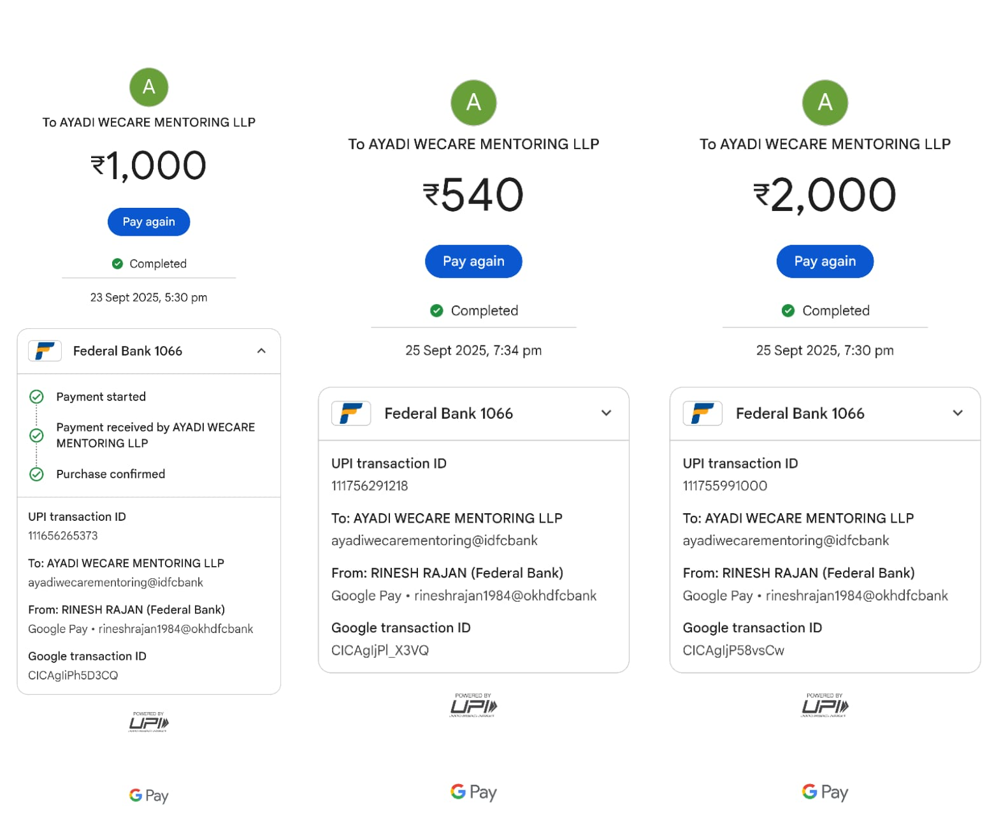Click Google transaction ID CICAgIjP58vsCw

pyautogui.click(x=733, y=651)
